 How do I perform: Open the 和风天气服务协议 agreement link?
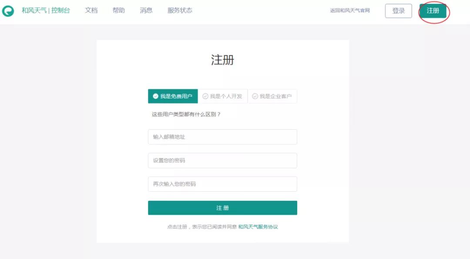click(258, 227)
